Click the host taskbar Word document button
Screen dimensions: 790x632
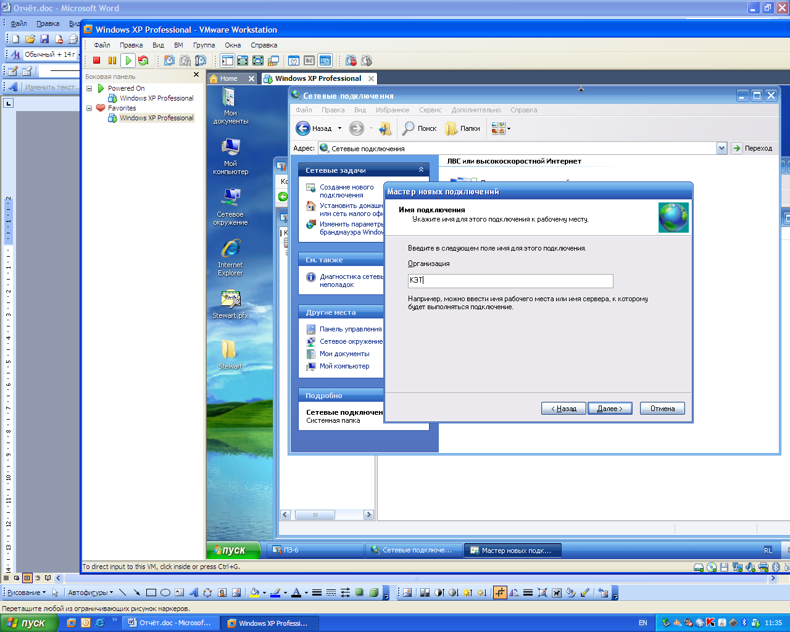tap(169, 623)
